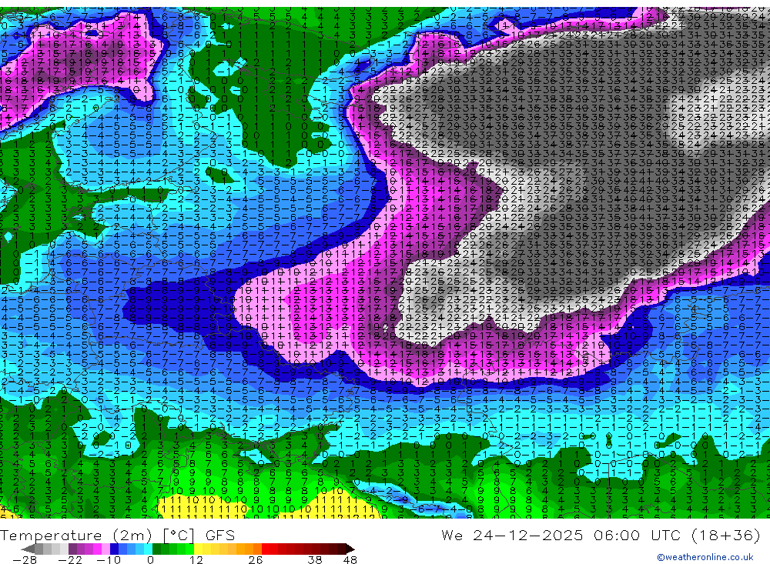The height and width of the screenshot is (564, 770).
Task: Click the '0' legend label
Action: coord(151,559)
